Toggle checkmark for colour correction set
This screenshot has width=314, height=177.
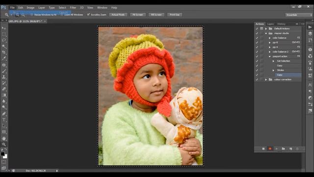257,80
